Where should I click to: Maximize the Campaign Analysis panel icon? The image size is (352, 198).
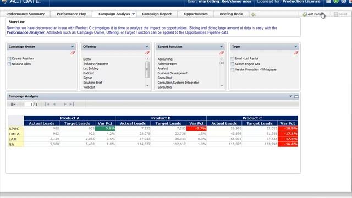click(x=296, y=97)
